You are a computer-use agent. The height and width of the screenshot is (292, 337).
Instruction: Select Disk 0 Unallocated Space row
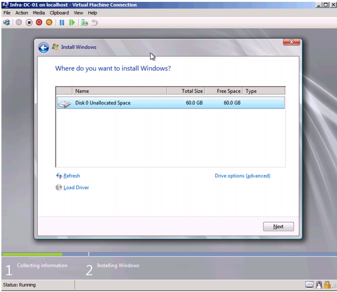click(171, 103)
